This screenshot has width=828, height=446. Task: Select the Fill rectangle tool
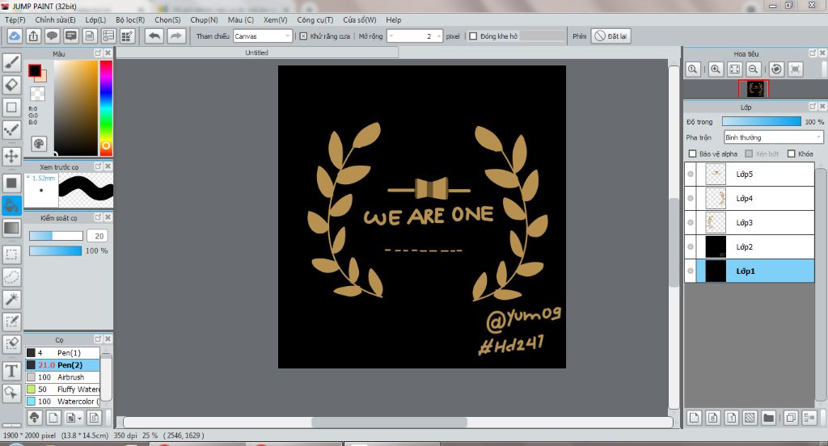click(11, 183)
